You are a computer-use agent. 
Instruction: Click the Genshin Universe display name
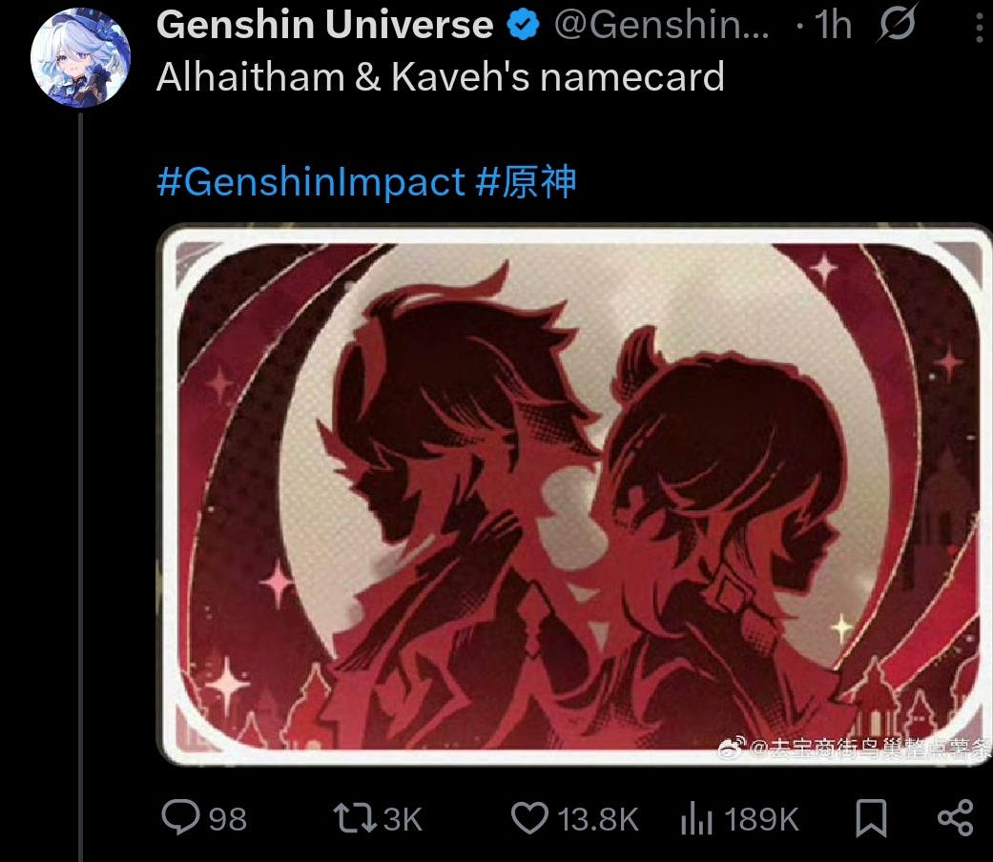pos(325,25)
